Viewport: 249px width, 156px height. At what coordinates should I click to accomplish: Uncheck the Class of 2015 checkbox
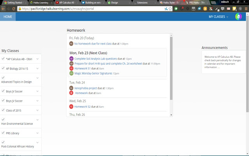tap(3, 110)
